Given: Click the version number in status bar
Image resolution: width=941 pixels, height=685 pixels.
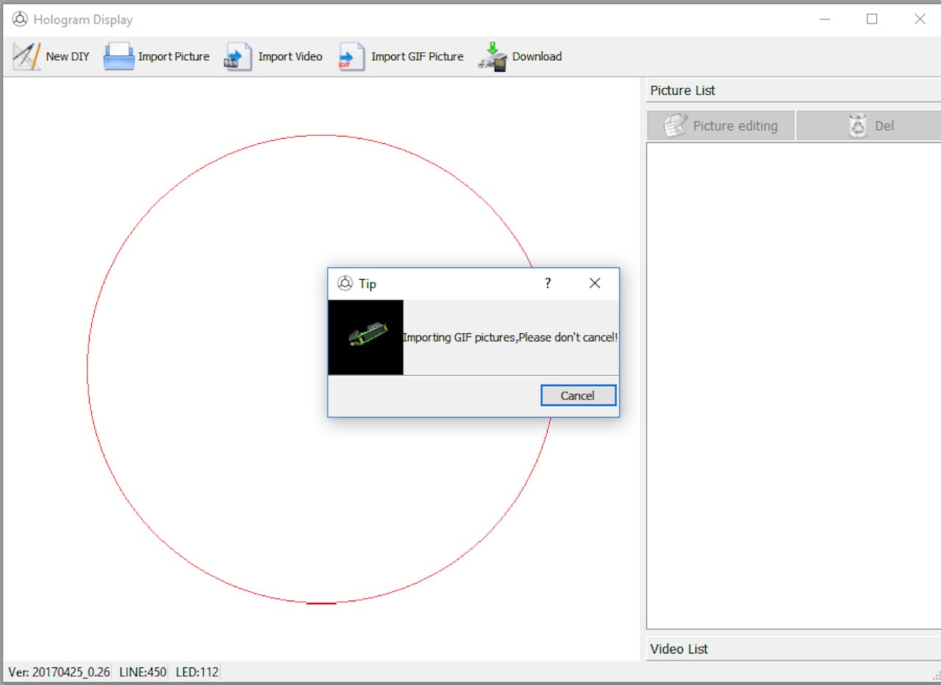Looking at the screenshot, I should [59, 672].
